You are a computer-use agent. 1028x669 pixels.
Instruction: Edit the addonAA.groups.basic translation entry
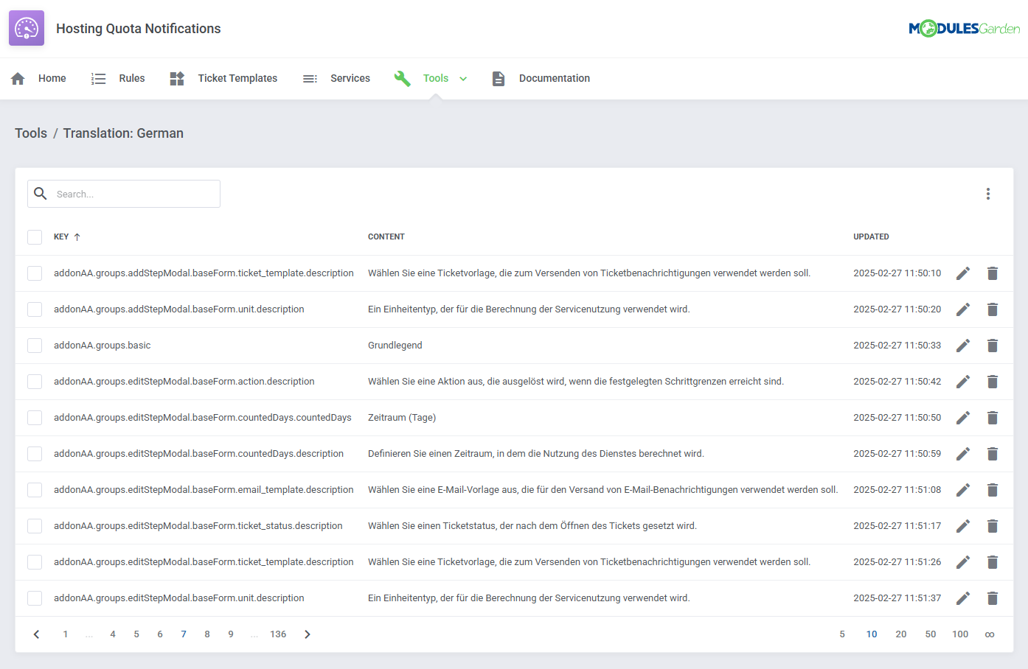click(963, 345)
